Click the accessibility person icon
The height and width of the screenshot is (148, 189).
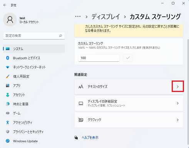[x=8, y=122]
